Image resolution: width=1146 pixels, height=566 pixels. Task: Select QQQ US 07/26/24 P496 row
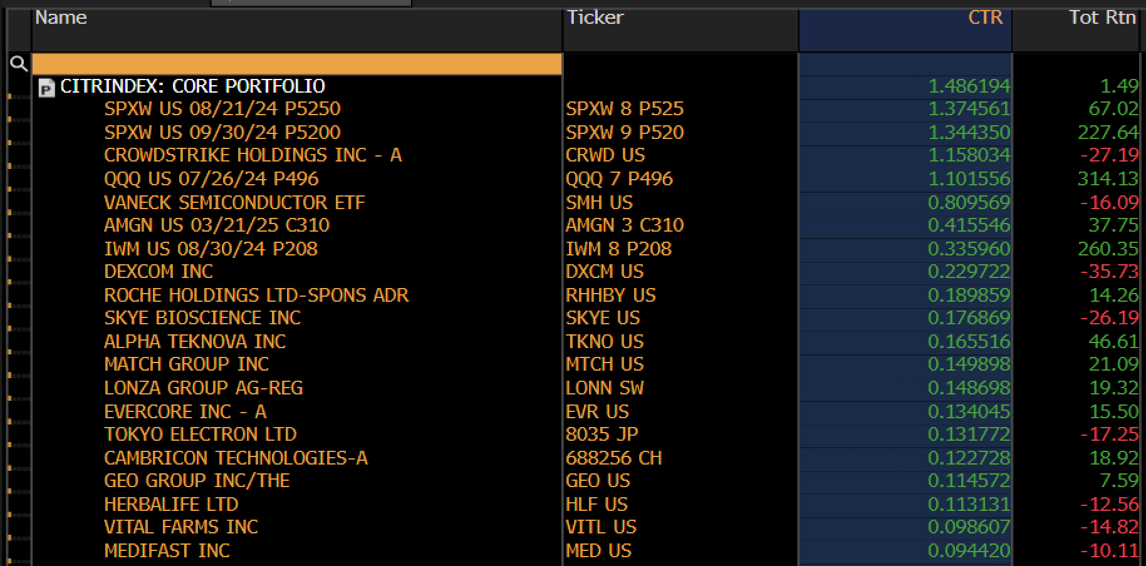[211, 178]
